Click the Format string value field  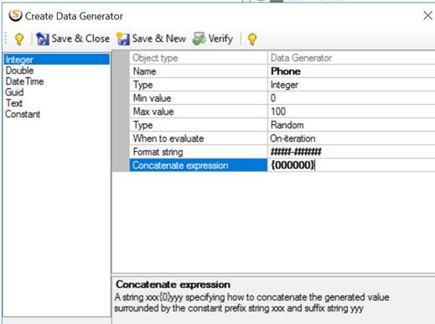pos(351,152)
